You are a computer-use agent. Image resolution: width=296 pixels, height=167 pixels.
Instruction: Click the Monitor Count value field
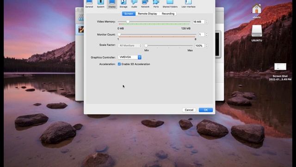tap(202, 34)
